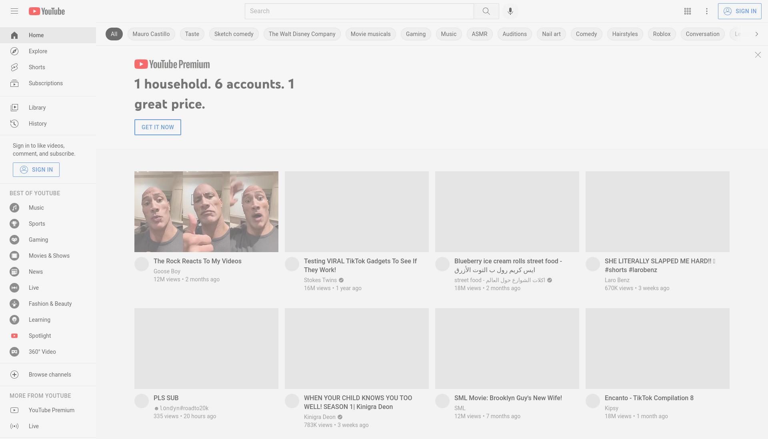The width and height of the screenshot is (768, 439).
Task: Click SIGN IN button in sidebar
Action: pos(36,170)
